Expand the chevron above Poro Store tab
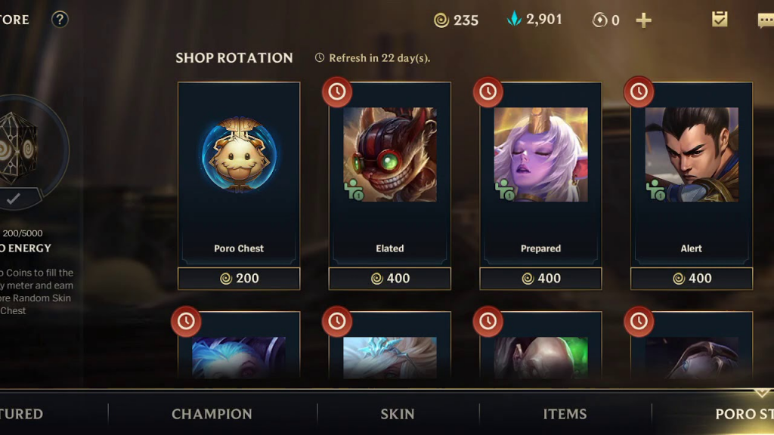The height and width of the screenshot is (435, 774). tap(762, 393)
